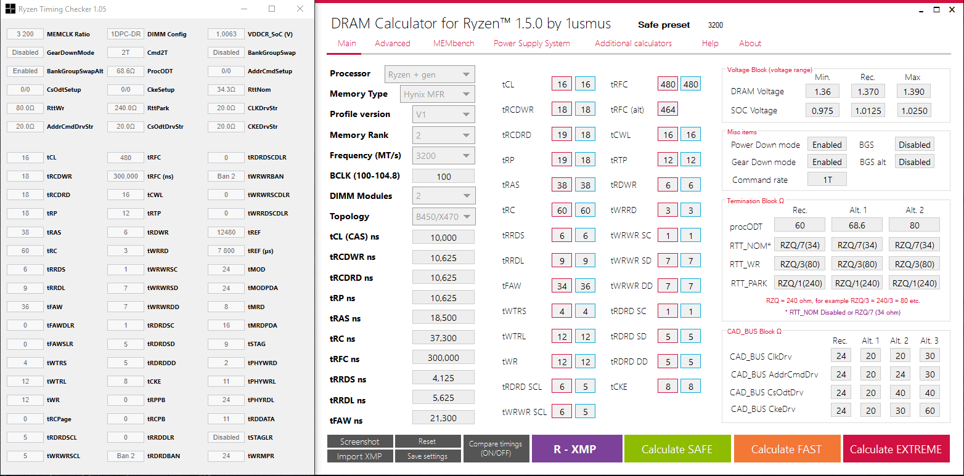Click the blue-bordered tRCDRD value 18
The width and height of the screenshot is (964, 476).
(585, 135)
